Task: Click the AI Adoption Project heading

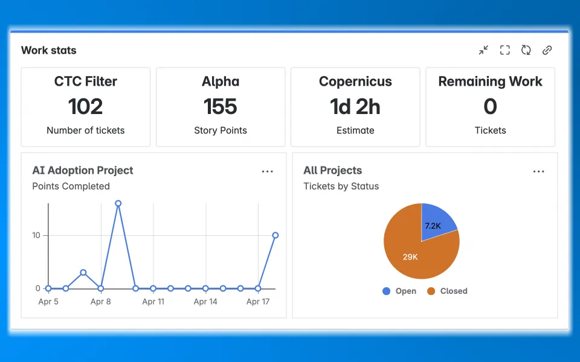Action: click(83, 170)
